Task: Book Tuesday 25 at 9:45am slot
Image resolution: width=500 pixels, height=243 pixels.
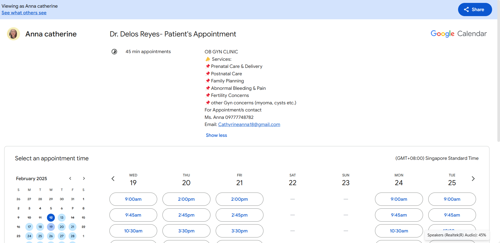Action: pyautogui.click(x=452, y=215)
